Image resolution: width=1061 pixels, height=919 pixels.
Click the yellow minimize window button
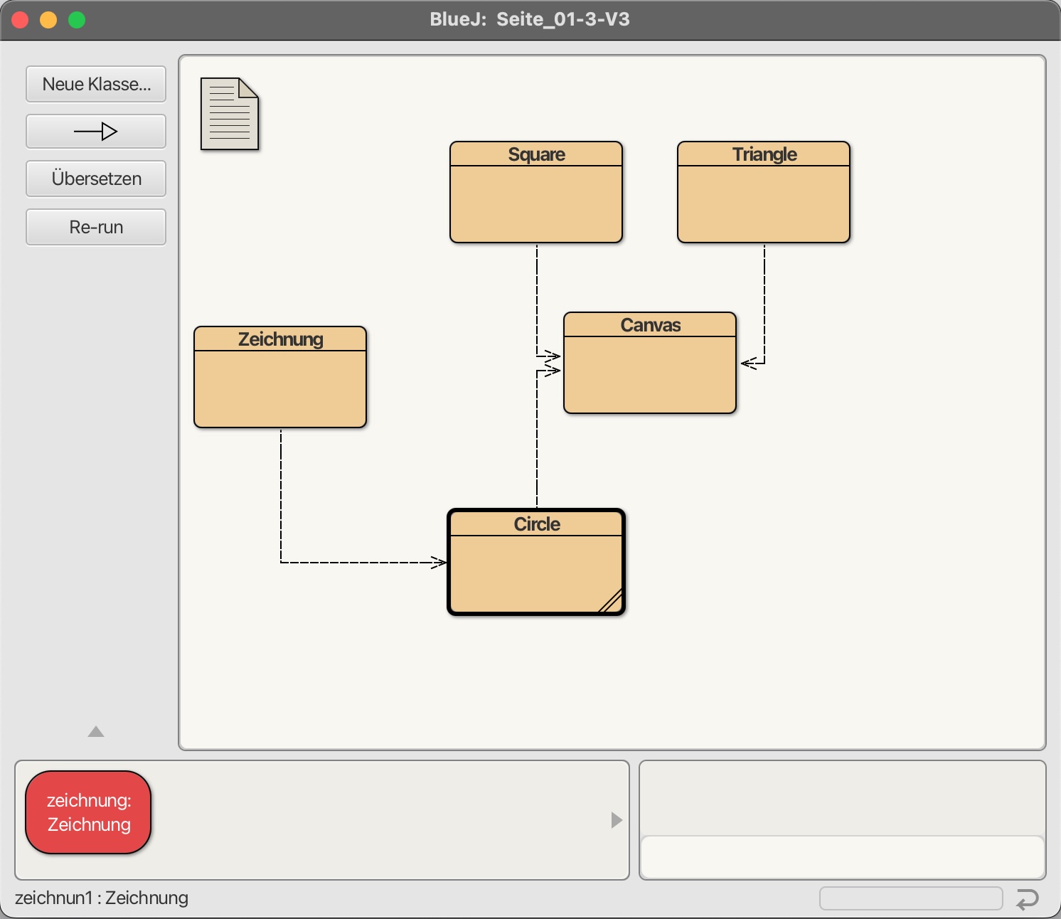[48, 20]
